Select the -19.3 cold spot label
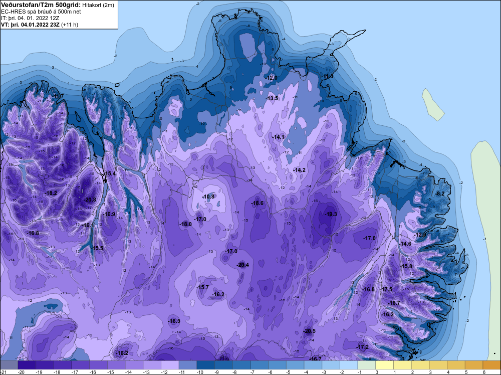 [x=331, y=214]
